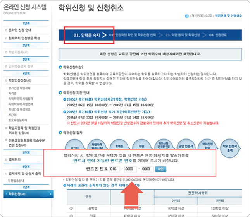
Task: Click the middle phone number field
Action: [130, 169]
